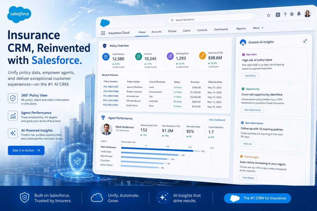Click the search magnifier icon

[x=173, y=20]
